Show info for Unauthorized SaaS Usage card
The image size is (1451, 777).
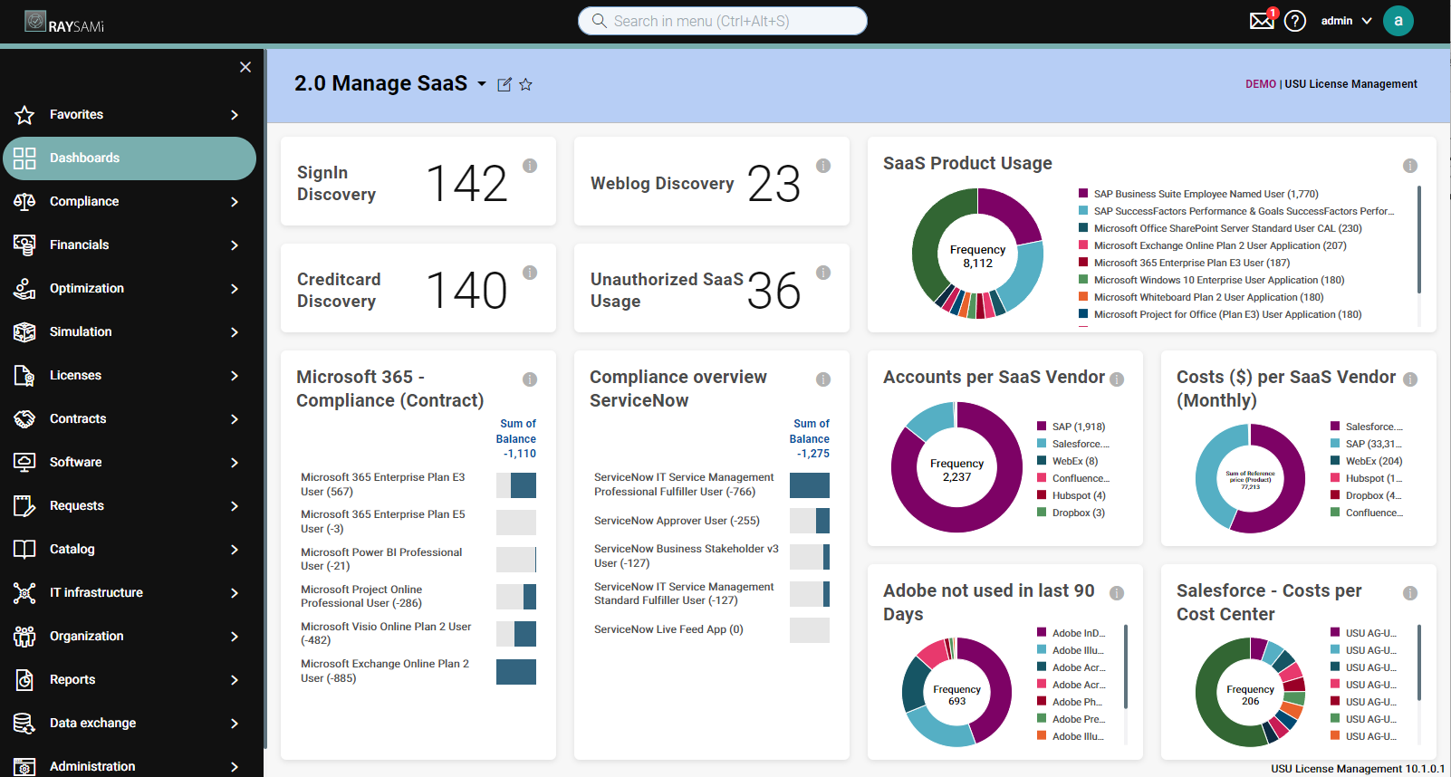(x=823, y=273)
